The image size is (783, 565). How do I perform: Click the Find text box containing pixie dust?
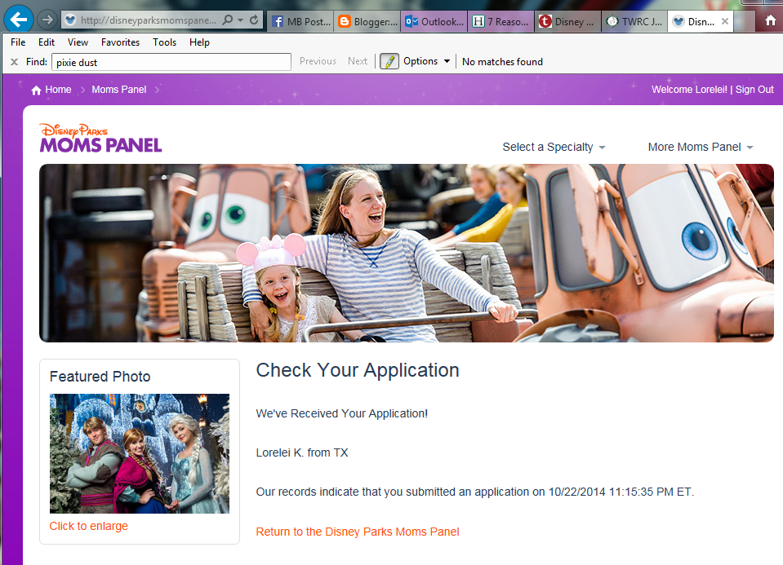tap(171, 62)
